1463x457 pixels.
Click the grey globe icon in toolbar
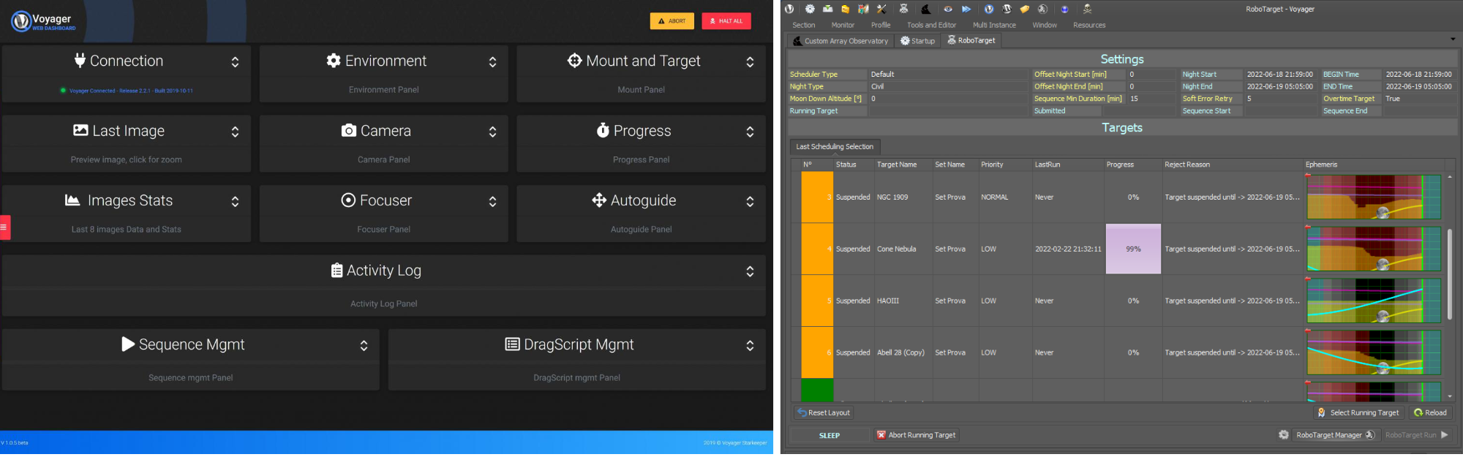coord(1042,9)
